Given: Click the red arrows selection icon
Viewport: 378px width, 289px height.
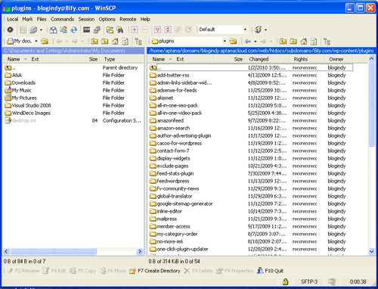Looking at the screenshot, I should coord(168,30).
